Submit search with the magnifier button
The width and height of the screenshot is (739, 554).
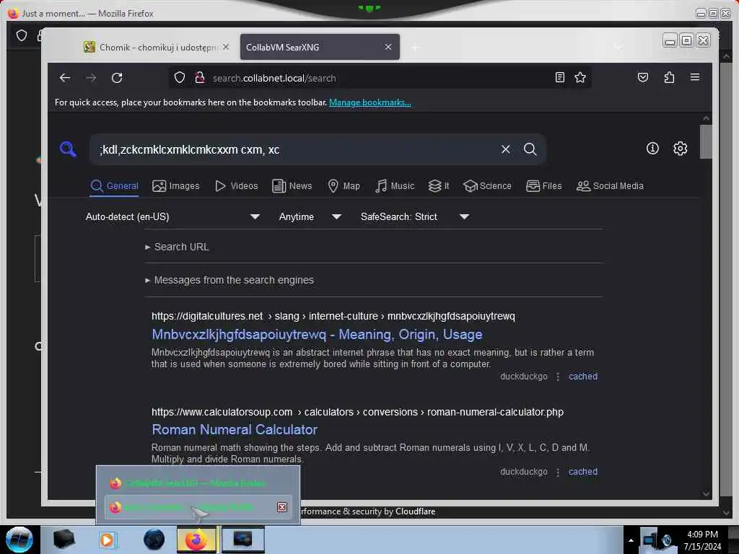point(530,149)
